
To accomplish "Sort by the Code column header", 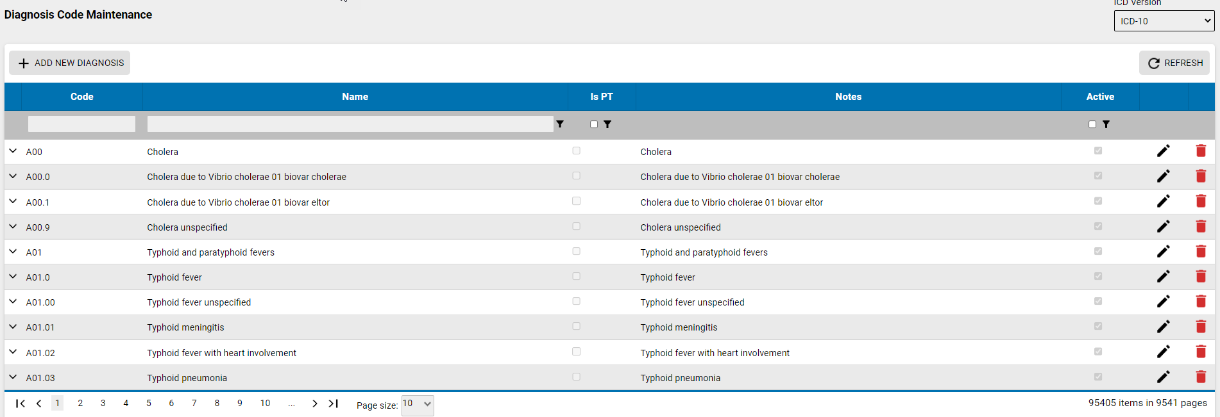I will click(81, 97).
